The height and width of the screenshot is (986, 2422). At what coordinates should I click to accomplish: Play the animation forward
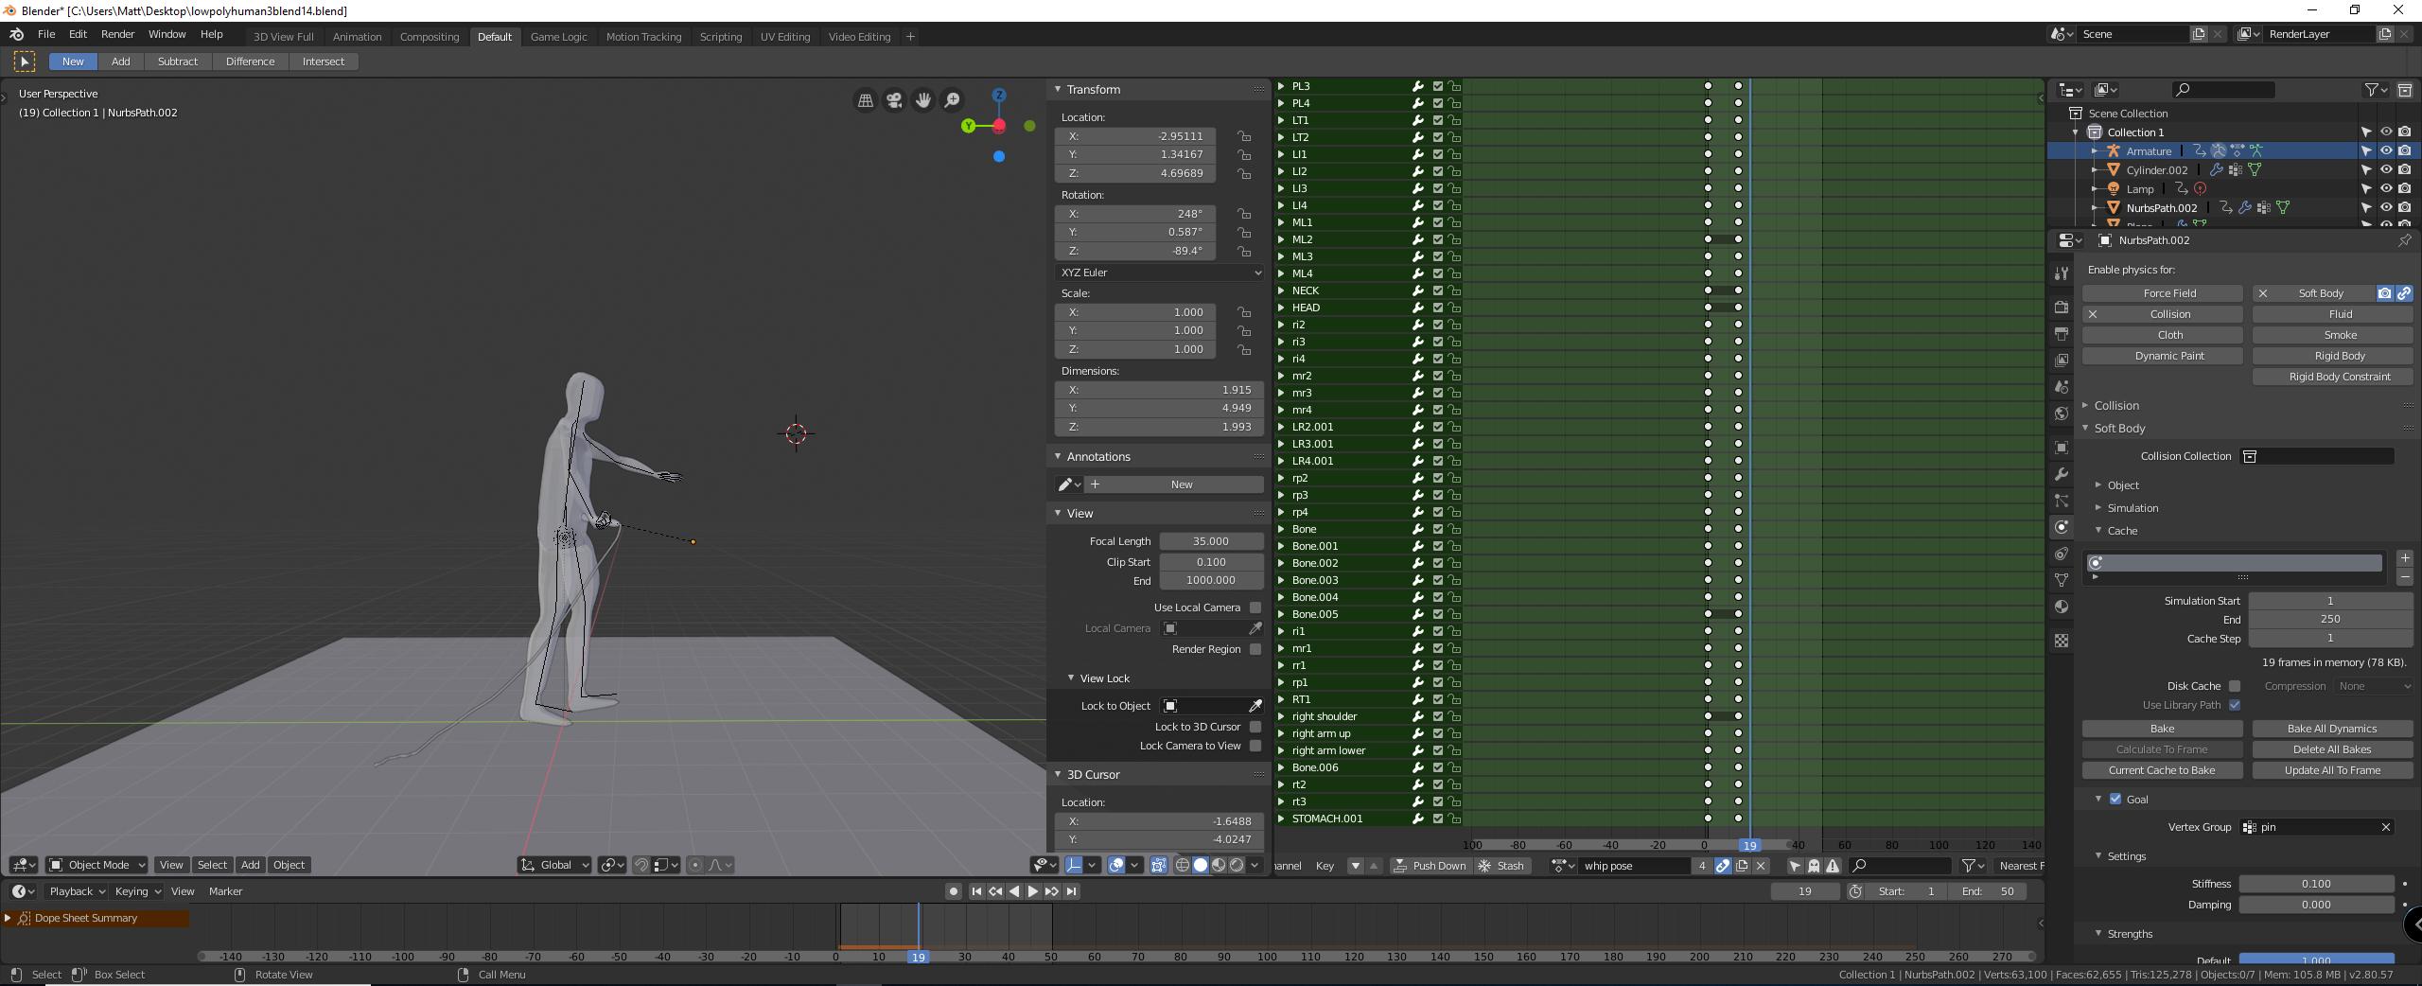[1032, 891]
